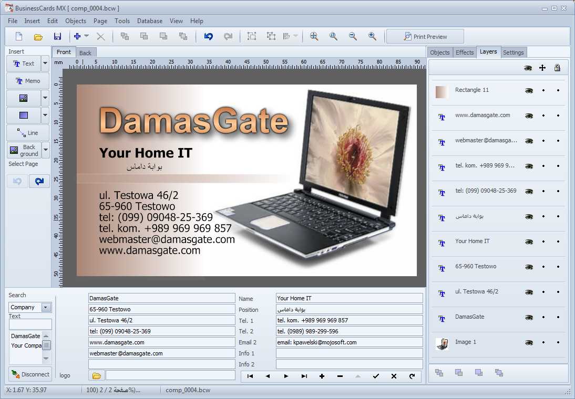The width and height of the screenshot is (575, 399).
Task: Toggle visibility of www.damasgate.com layer
Action: pyautogui.click(x=529, y=116)
